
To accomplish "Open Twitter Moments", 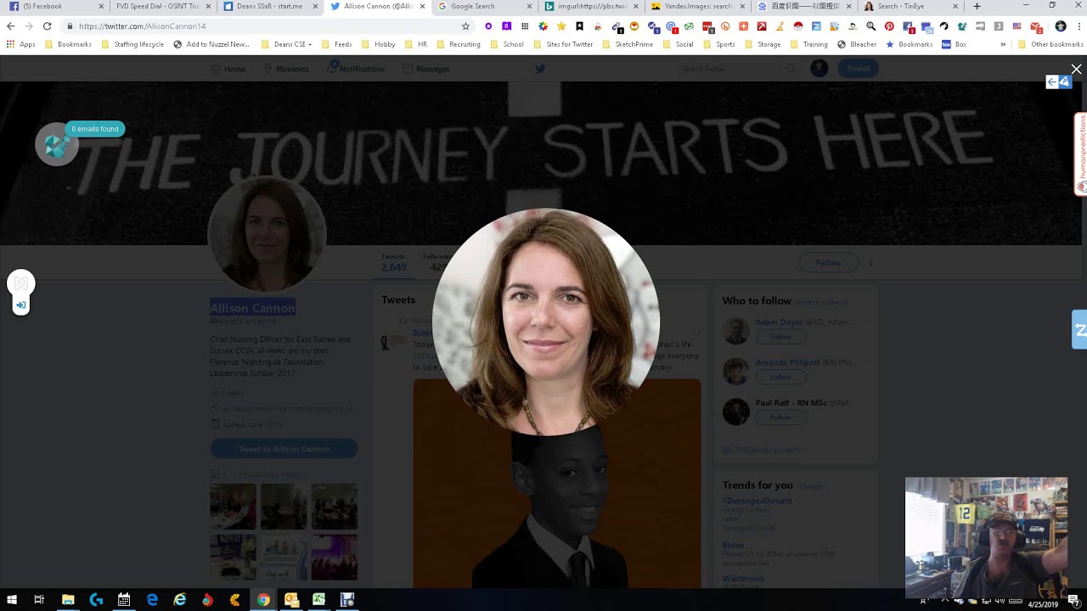I will click(x=286, y=69).
